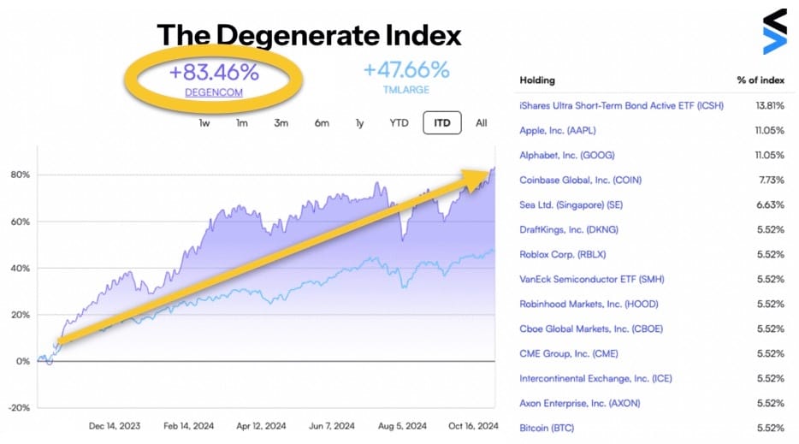The image size is (799, 444).
Task: Switch chart to 3m range
Action: (x=281, y=123)
